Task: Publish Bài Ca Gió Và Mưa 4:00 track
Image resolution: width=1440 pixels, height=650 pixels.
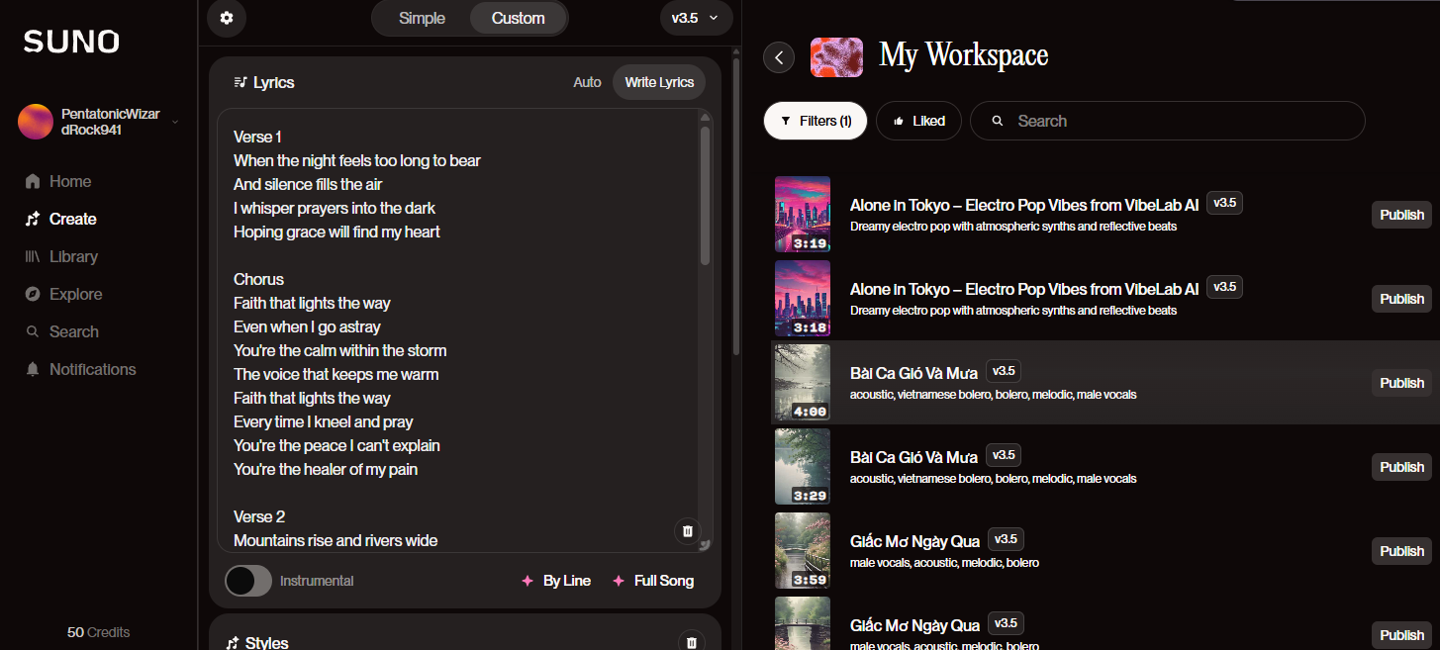Action: coord(1401,383)
